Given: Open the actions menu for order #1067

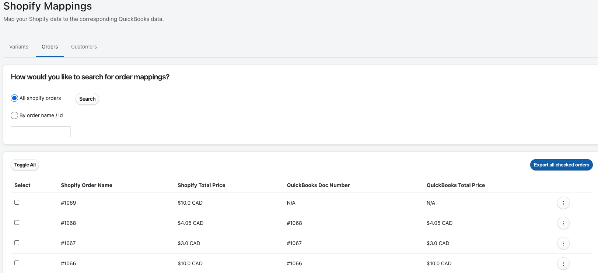Looking at the screenshot, I should pos(563,243).
